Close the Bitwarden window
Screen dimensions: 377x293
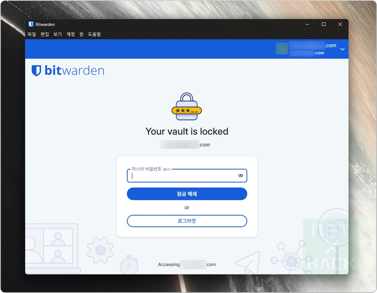[x=340, y=24]
